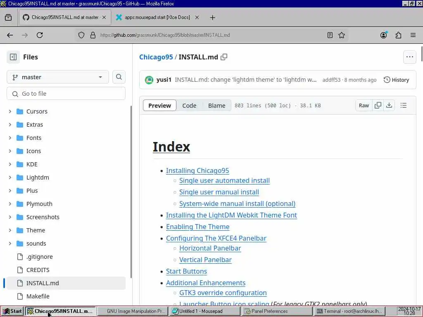423x317 pixels.
Task: Copy raw file contents icon
Action: point(378,105)
